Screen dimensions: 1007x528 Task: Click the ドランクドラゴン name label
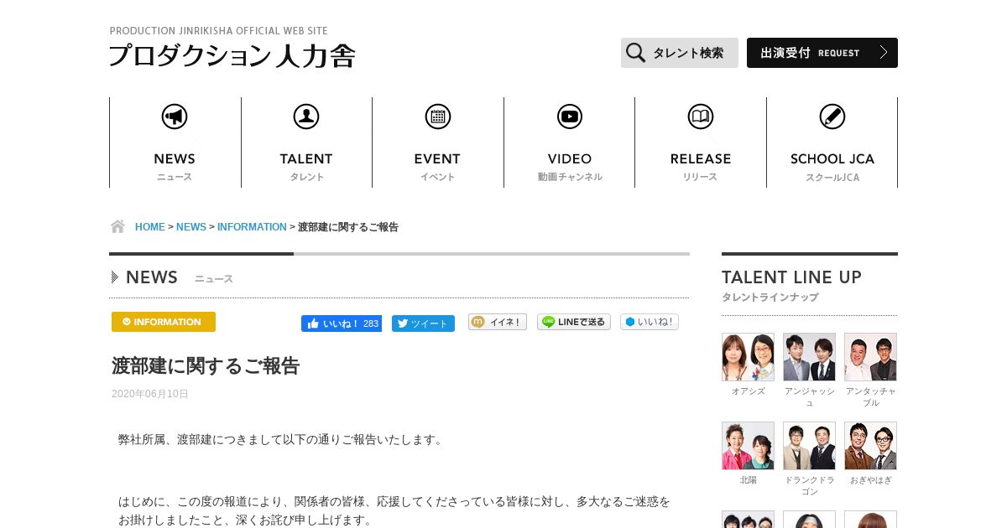[809, 486]
